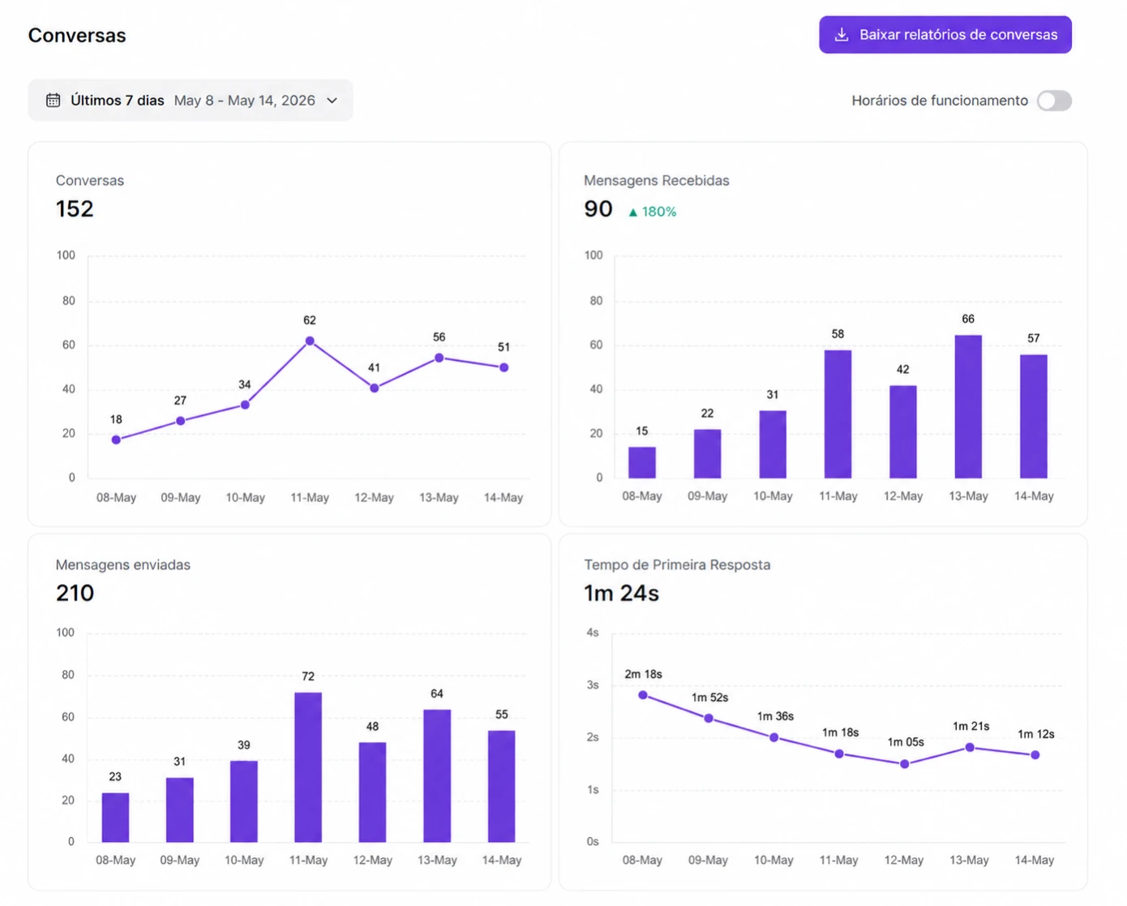
Task: Open the Últimos 7 dias date range selector
Action: (191, 101)
